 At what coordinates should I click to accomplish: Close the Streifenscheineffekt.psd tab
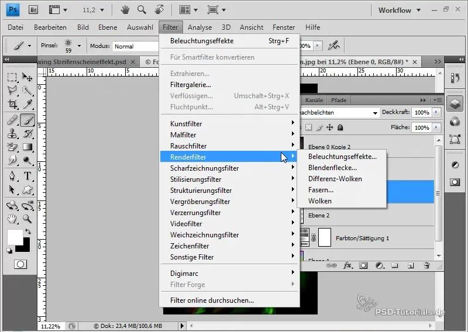point(133,62)
